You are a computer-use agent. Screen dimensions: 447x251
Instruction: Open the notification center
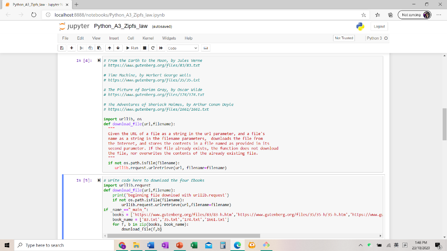tap(438, 245)
